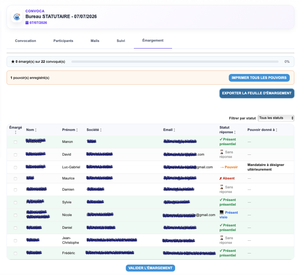This screenshot has width=299, height=275.
Task: Sort by Prénom column arrow icon
Action: (x=77, y=130)
